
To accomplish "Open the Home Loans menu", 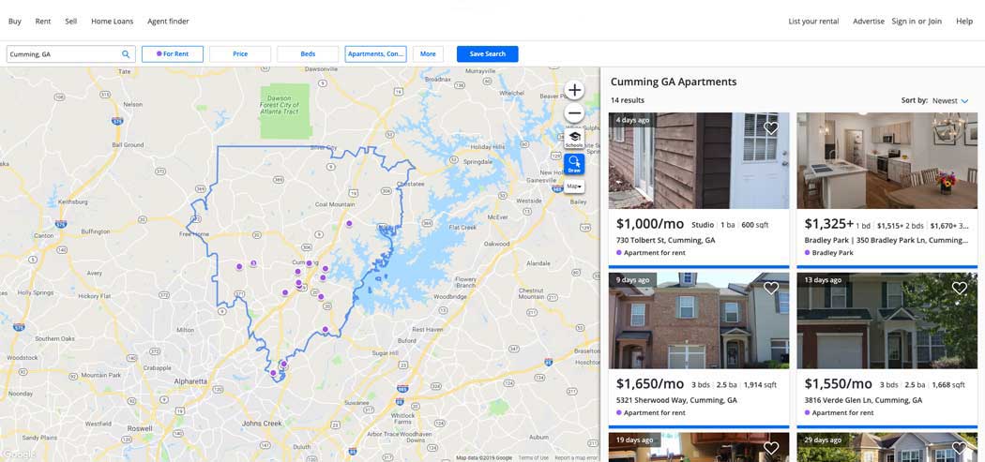I will [113, 22].
